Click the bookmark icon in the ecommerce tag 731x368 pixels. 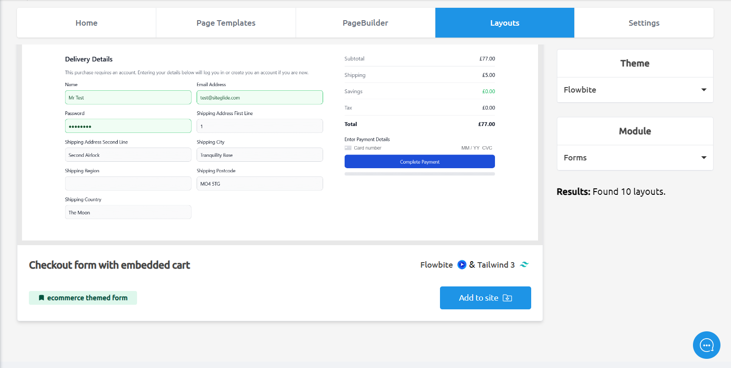(41, 298)
